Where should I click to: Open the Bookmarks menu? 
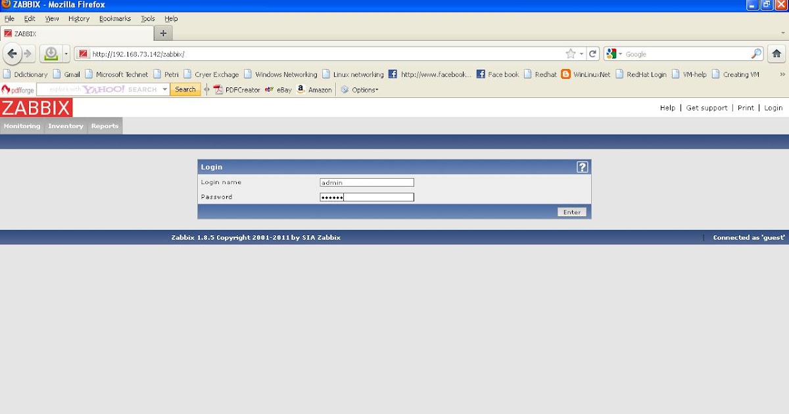[x=115, y=18]
